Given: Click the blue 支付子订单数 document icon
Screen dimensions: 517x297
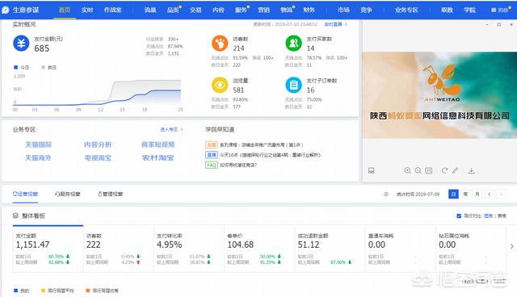Looking at the screenshot, I should [293, 86].
